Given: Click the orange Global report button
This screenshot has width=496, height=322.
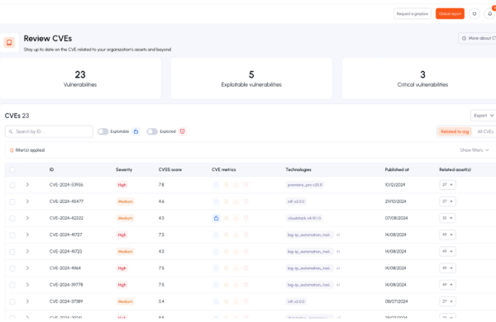Looking at the screenshot, I should pyautogui.click(x=450, y=14).
